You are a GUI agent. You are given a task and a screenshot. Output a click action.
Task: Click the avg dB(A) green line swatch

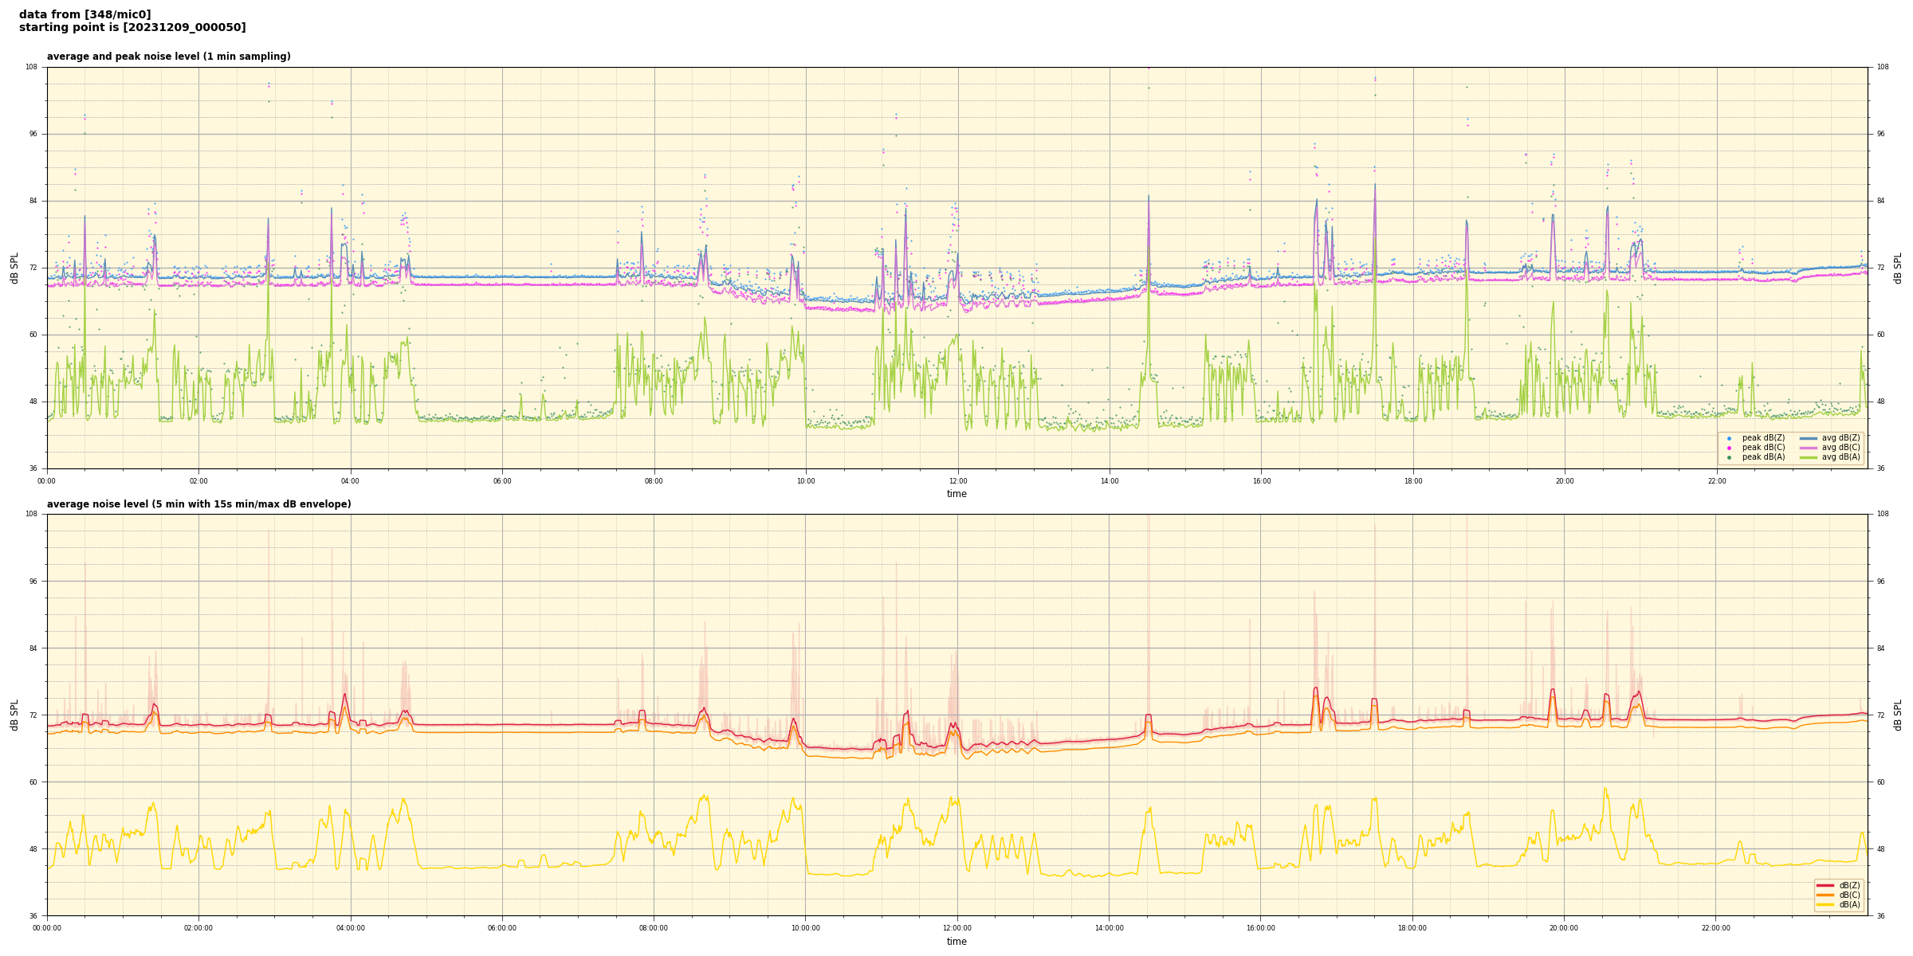click(1808, 457)
